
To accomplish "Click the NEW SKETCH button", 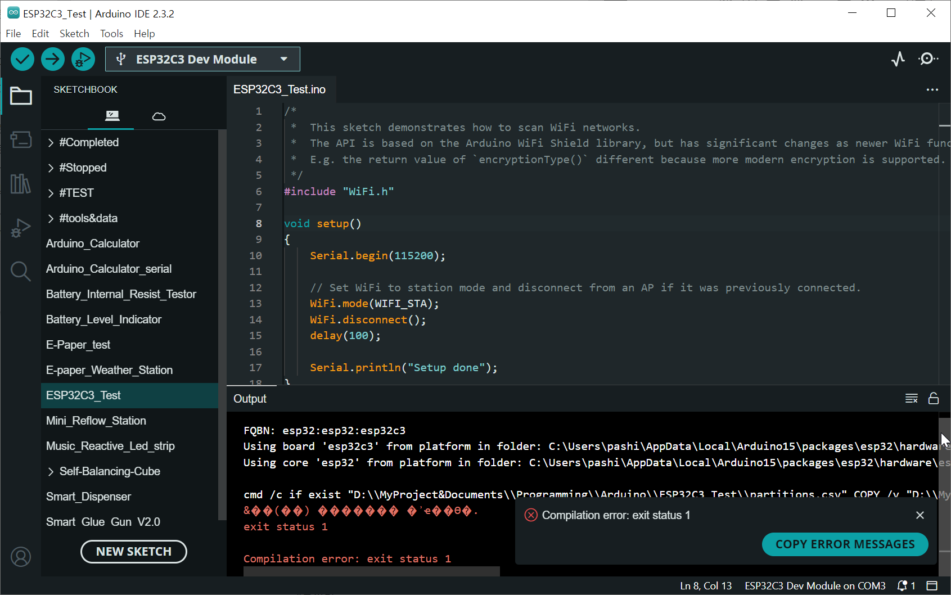I will 134,552.
